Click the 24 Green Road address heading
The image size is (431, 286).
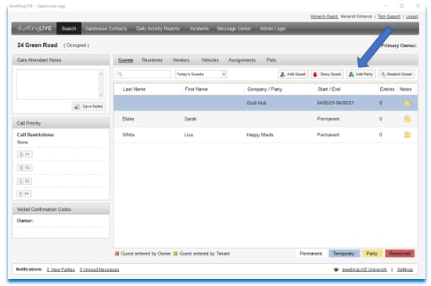38,45
